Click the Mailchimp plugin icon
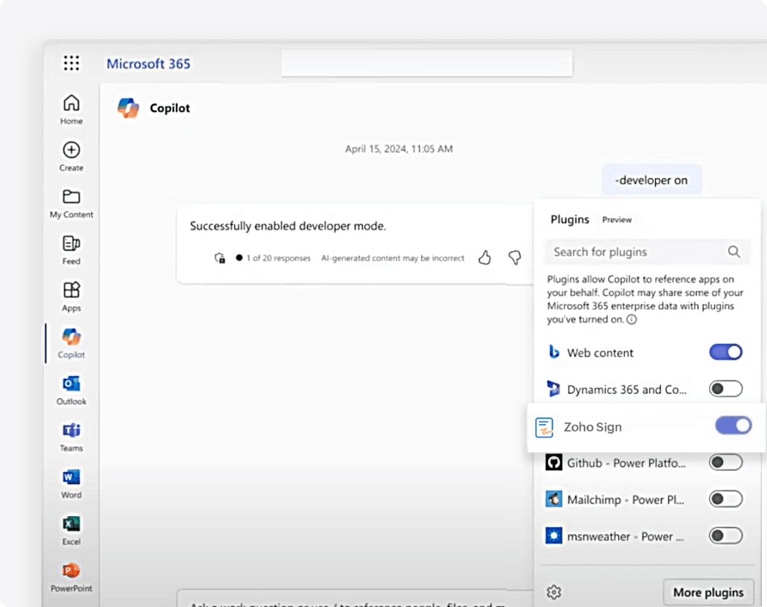Image resolution: width=767 pixels, height=607 pixels. tap(554, 499)
